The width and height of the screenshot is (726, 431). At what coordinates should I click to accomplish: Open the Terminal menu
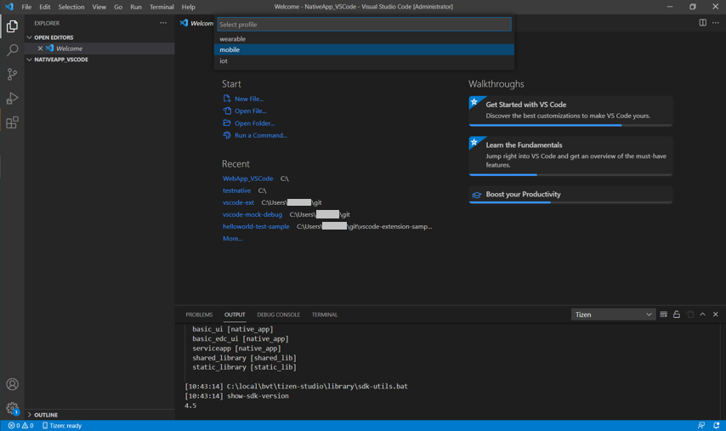click(162, 7)
